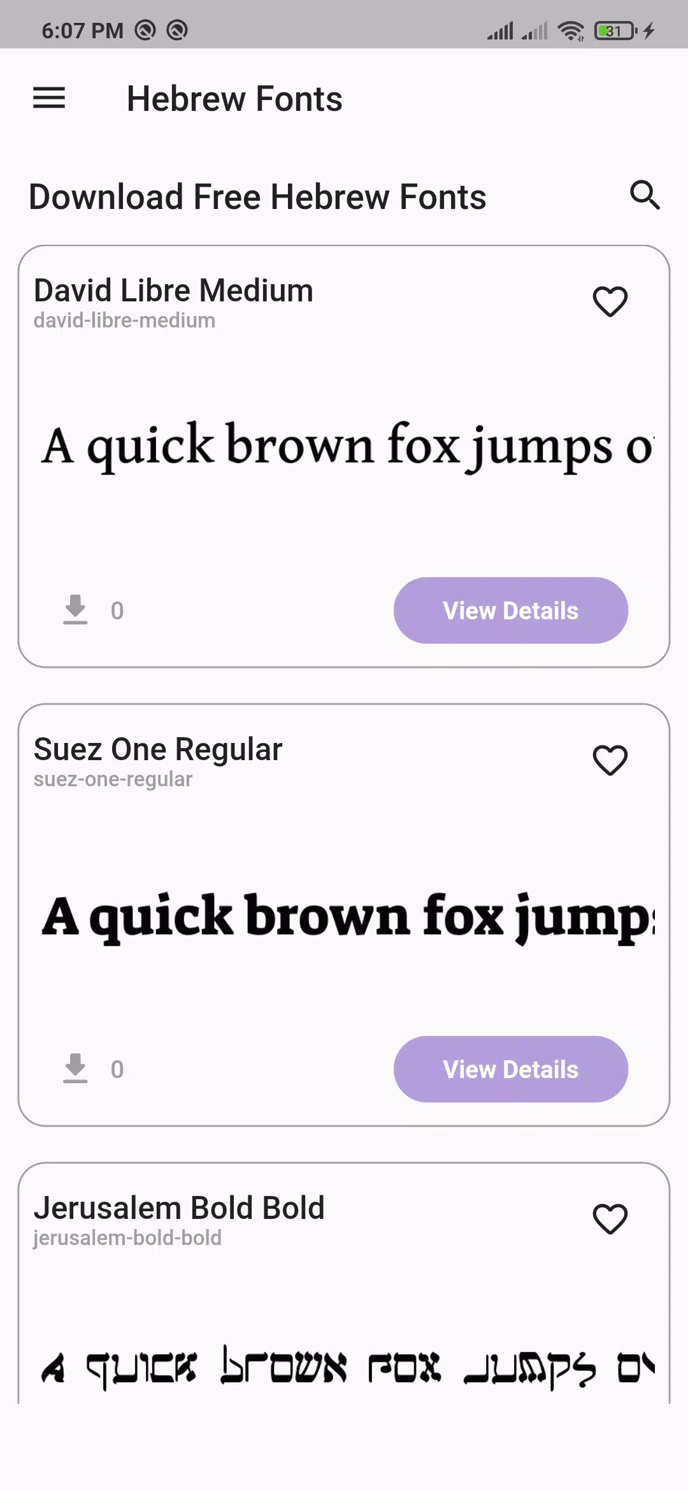Tap the search icon

pyautogui.click(x=645, y=196)
